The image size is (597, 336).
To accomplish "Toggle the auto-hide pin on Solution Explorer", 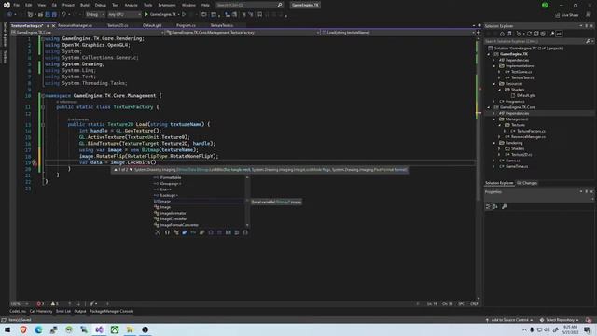I will (x=587, y=26).
